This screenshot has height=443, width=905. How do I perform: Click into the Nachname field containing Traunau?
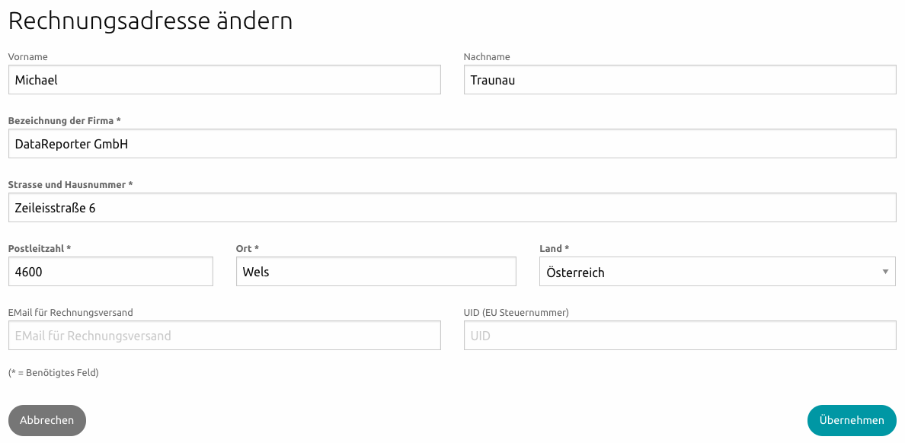click(680, 79)
